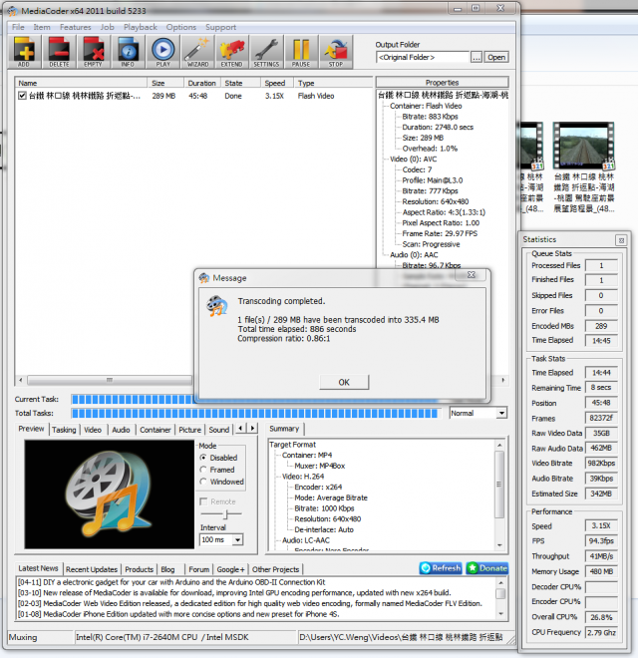The image size is (638, 659).
Task: Switch to the Video tab
Action: coord(93,430)
